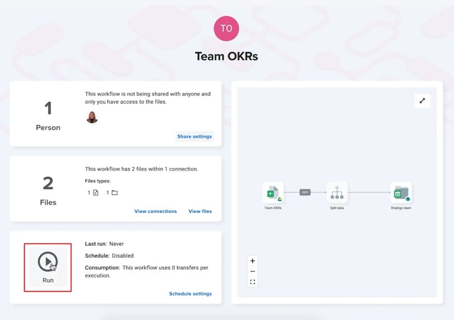The height and width of the screenshot is (320, 454).
Task: Expand the workflow diagram to fullscreen
Action: [422, 101]
